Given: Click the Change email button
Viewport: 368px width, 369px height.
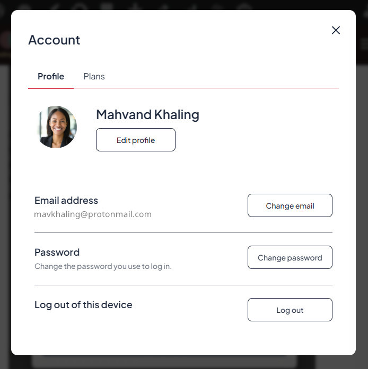Looking at the screenshot, I should 290,206.
